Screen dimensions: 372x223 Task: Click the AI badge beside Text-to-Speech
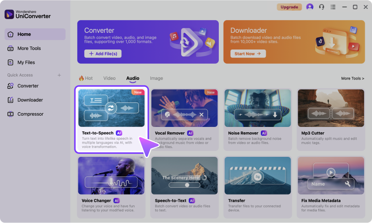[119, 133]
